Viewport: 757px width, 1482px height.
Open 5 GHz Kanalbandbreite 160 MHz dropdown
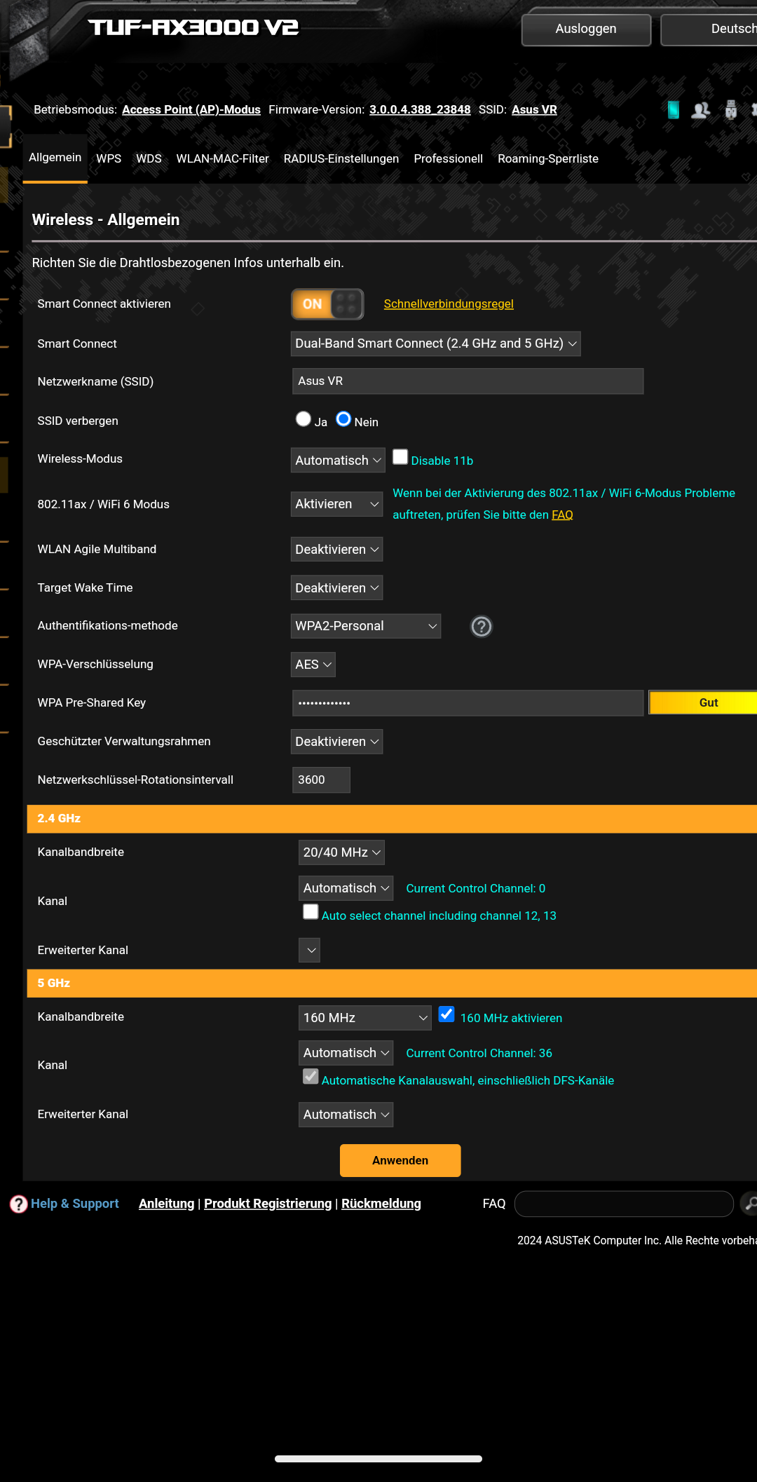364,1018
